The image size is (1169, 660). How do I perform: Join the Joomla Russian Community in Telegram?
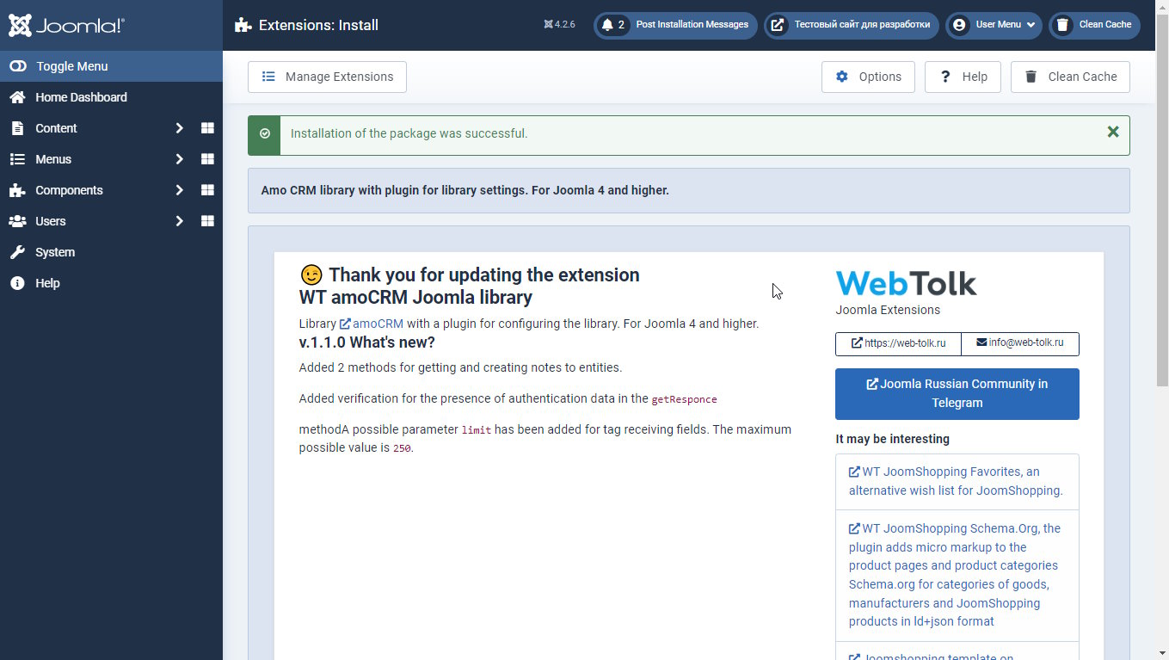957,393
